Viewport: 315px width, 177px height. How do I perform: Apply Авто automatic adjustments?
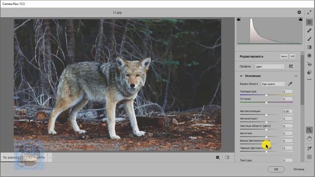284,57
